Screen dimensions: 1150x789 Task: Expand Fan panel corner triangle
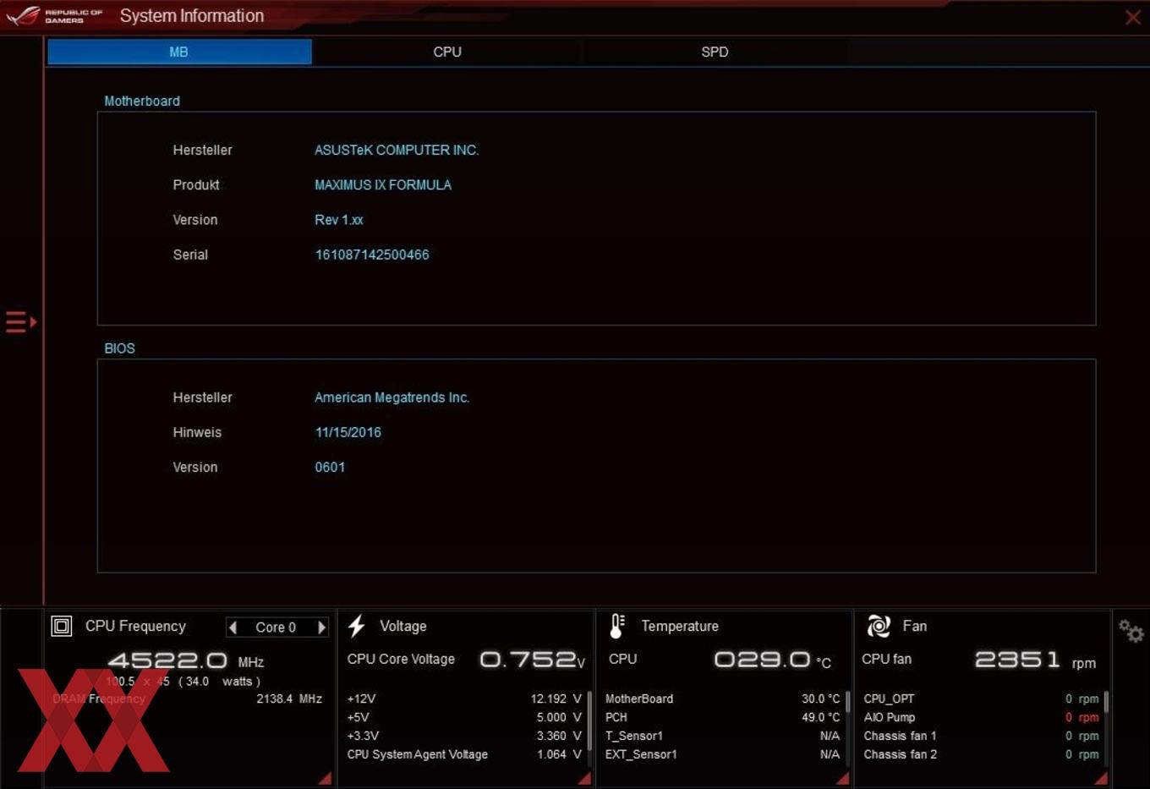tap(1101, 778)
